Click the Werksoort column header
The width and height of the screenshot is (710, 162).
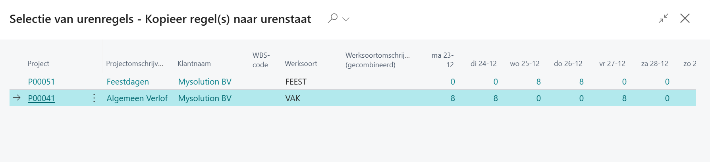[x=301, y=64]
